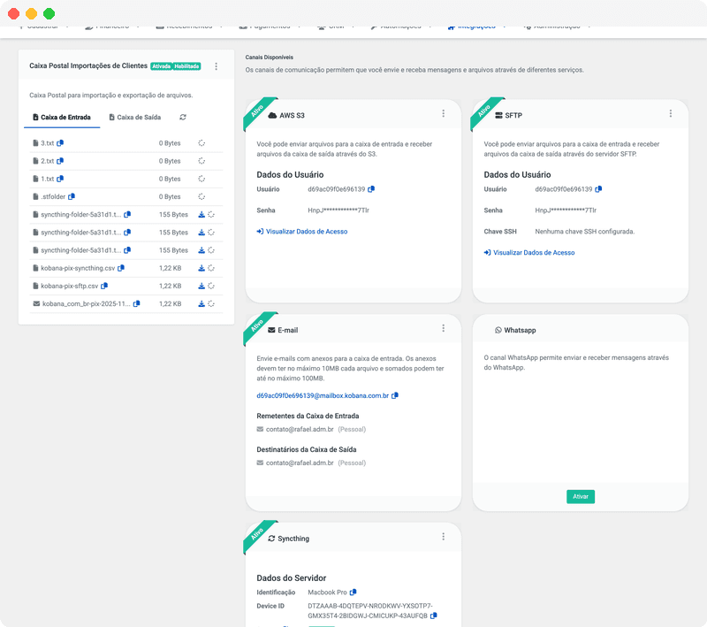Viewport: 707px width, 627px height.
Task: Copy the 3.txt file name
Action: 60,143
